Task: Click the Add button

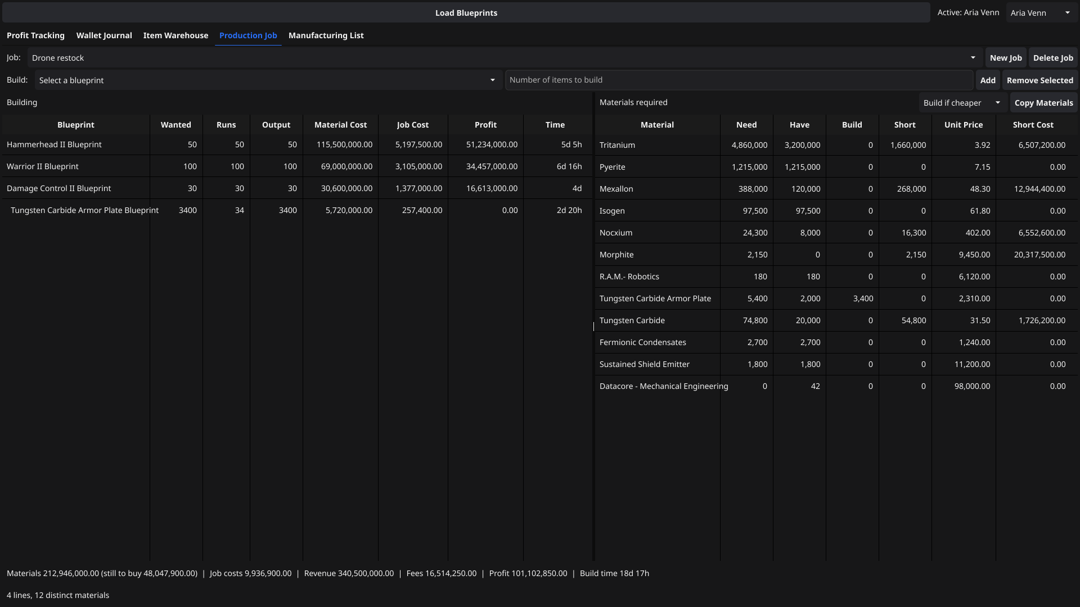Action: (987, 80)
